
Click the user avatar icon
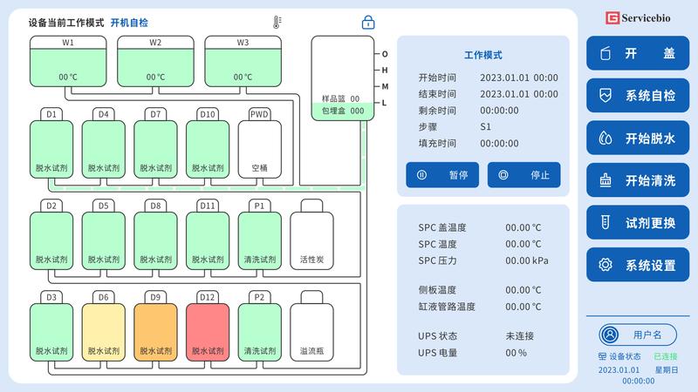coord(610,335)
